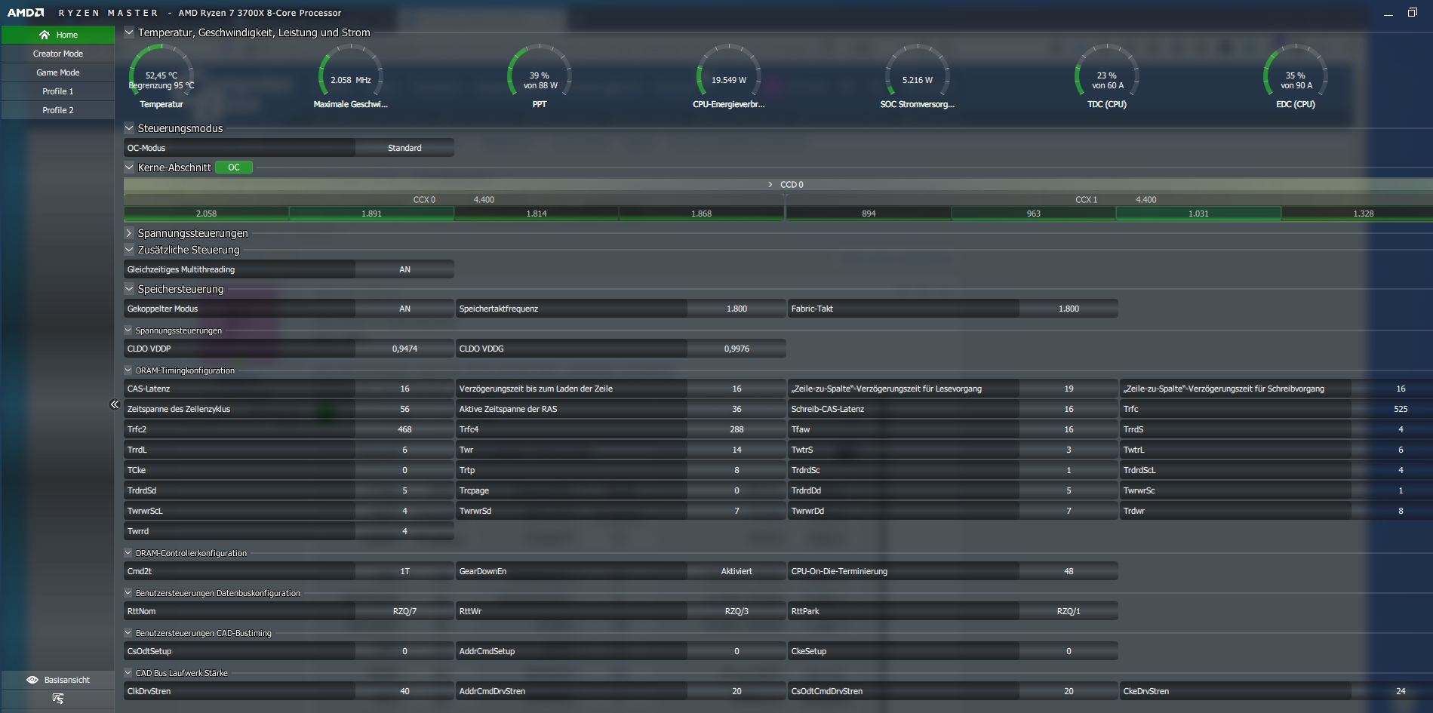Switch to Basisansicht view
The image size is (1433, 713).
pos(58,680)
